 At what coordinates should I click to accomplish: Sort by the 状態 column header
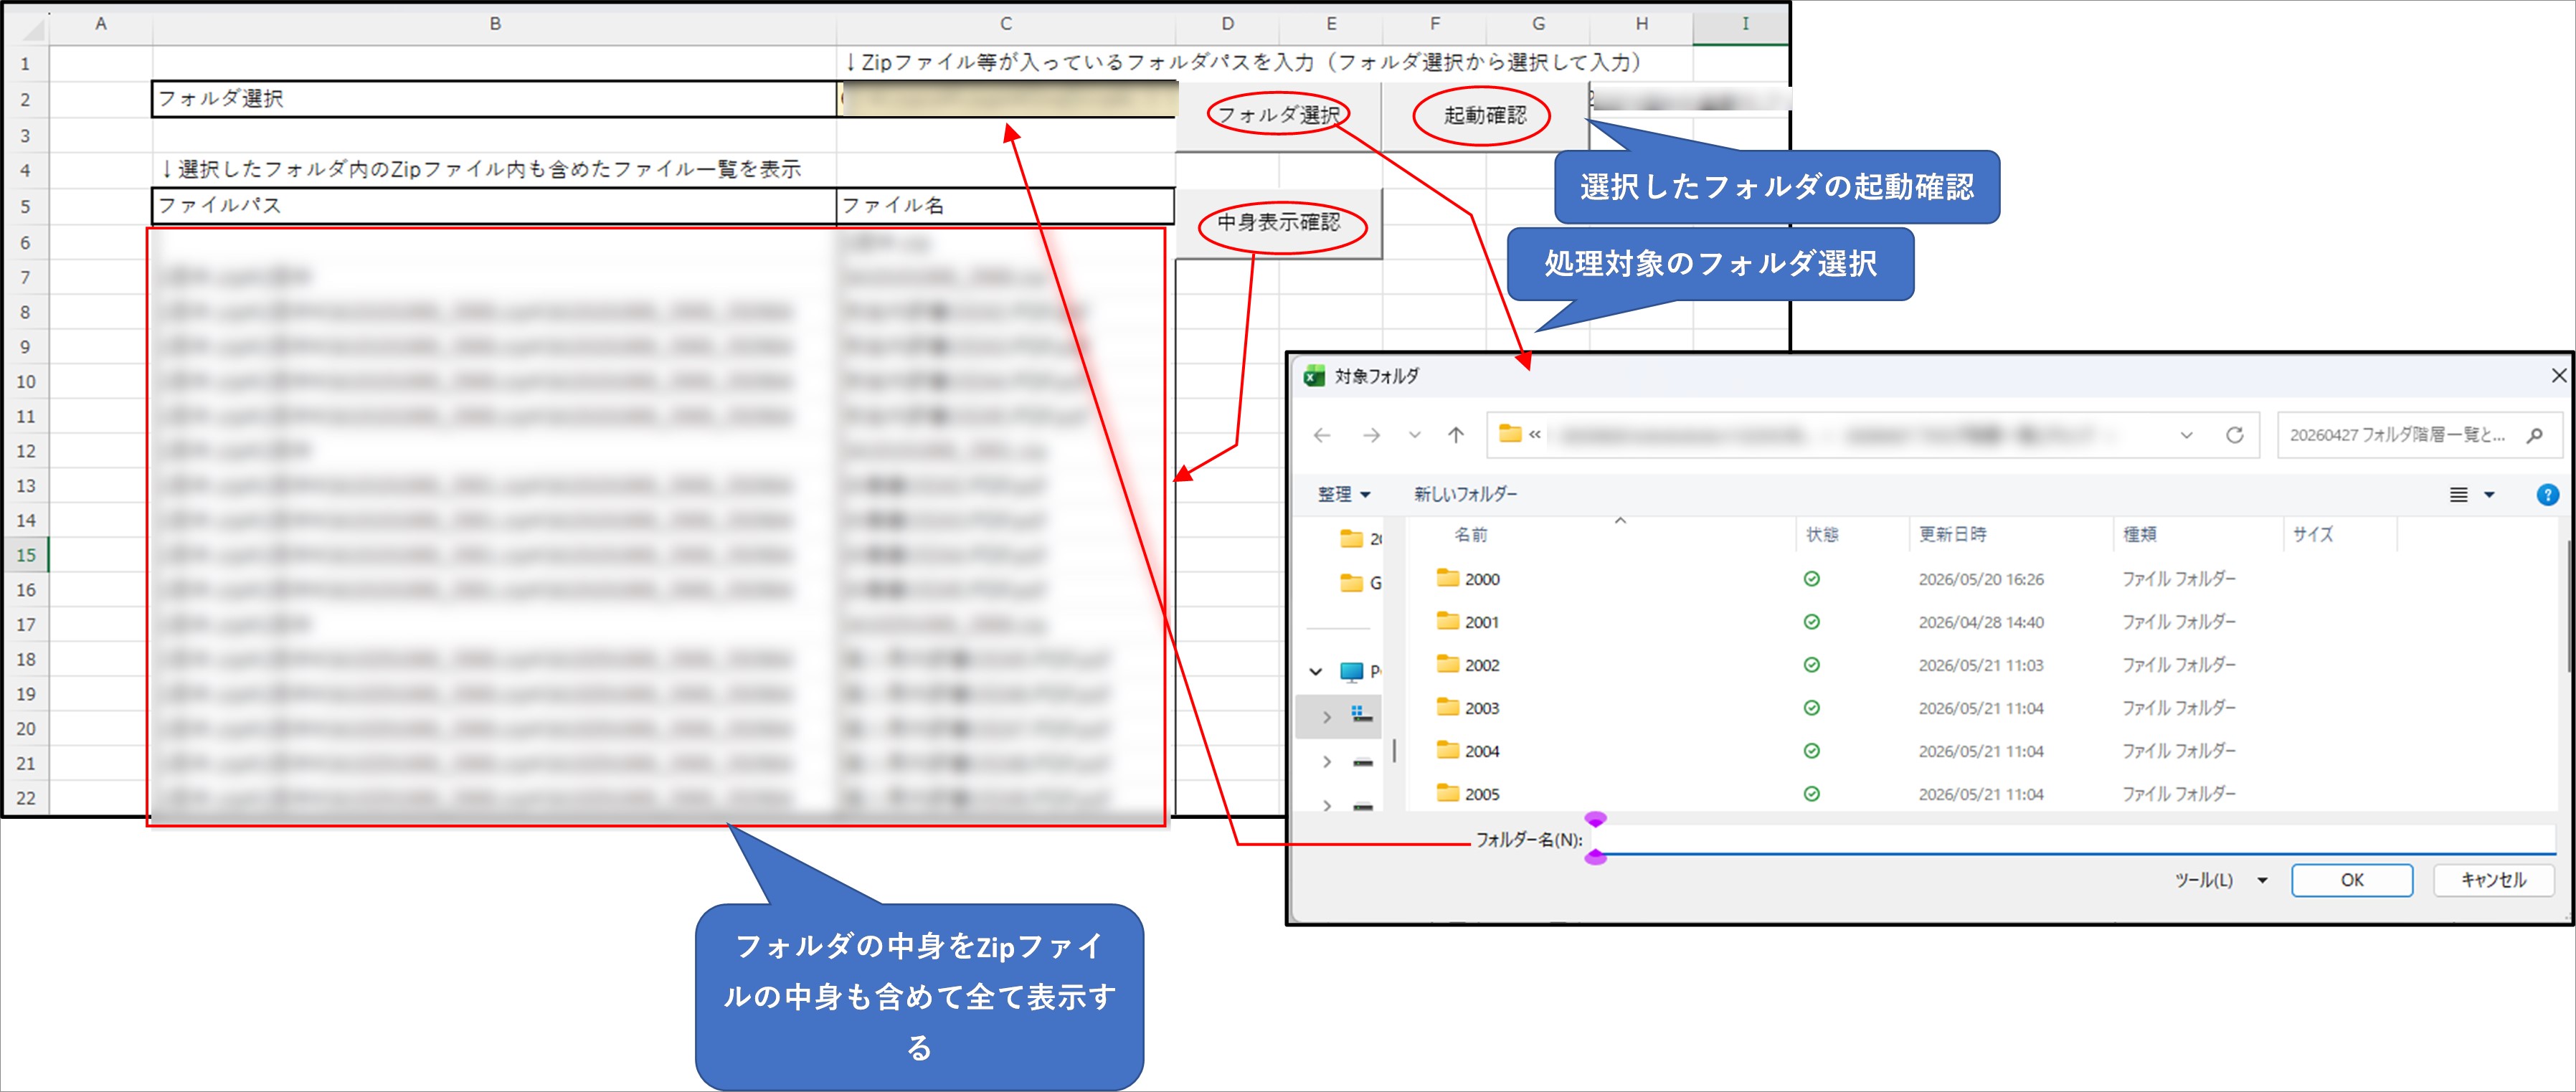pos(1822,534)
